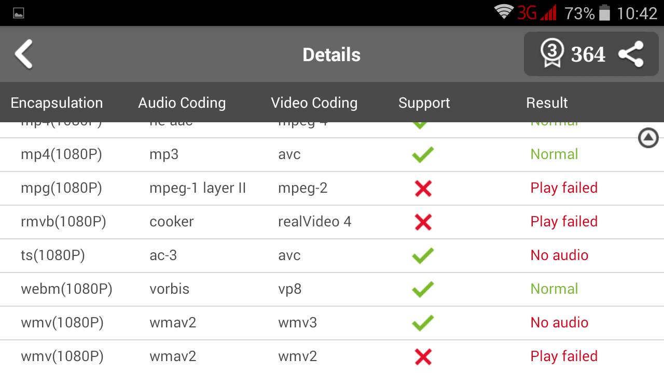This screenshot has height=373, width=664.
Task: Tap the green checkmark in mp4 mp3 row
Action: pyautogui.click(x=423, y=154)
